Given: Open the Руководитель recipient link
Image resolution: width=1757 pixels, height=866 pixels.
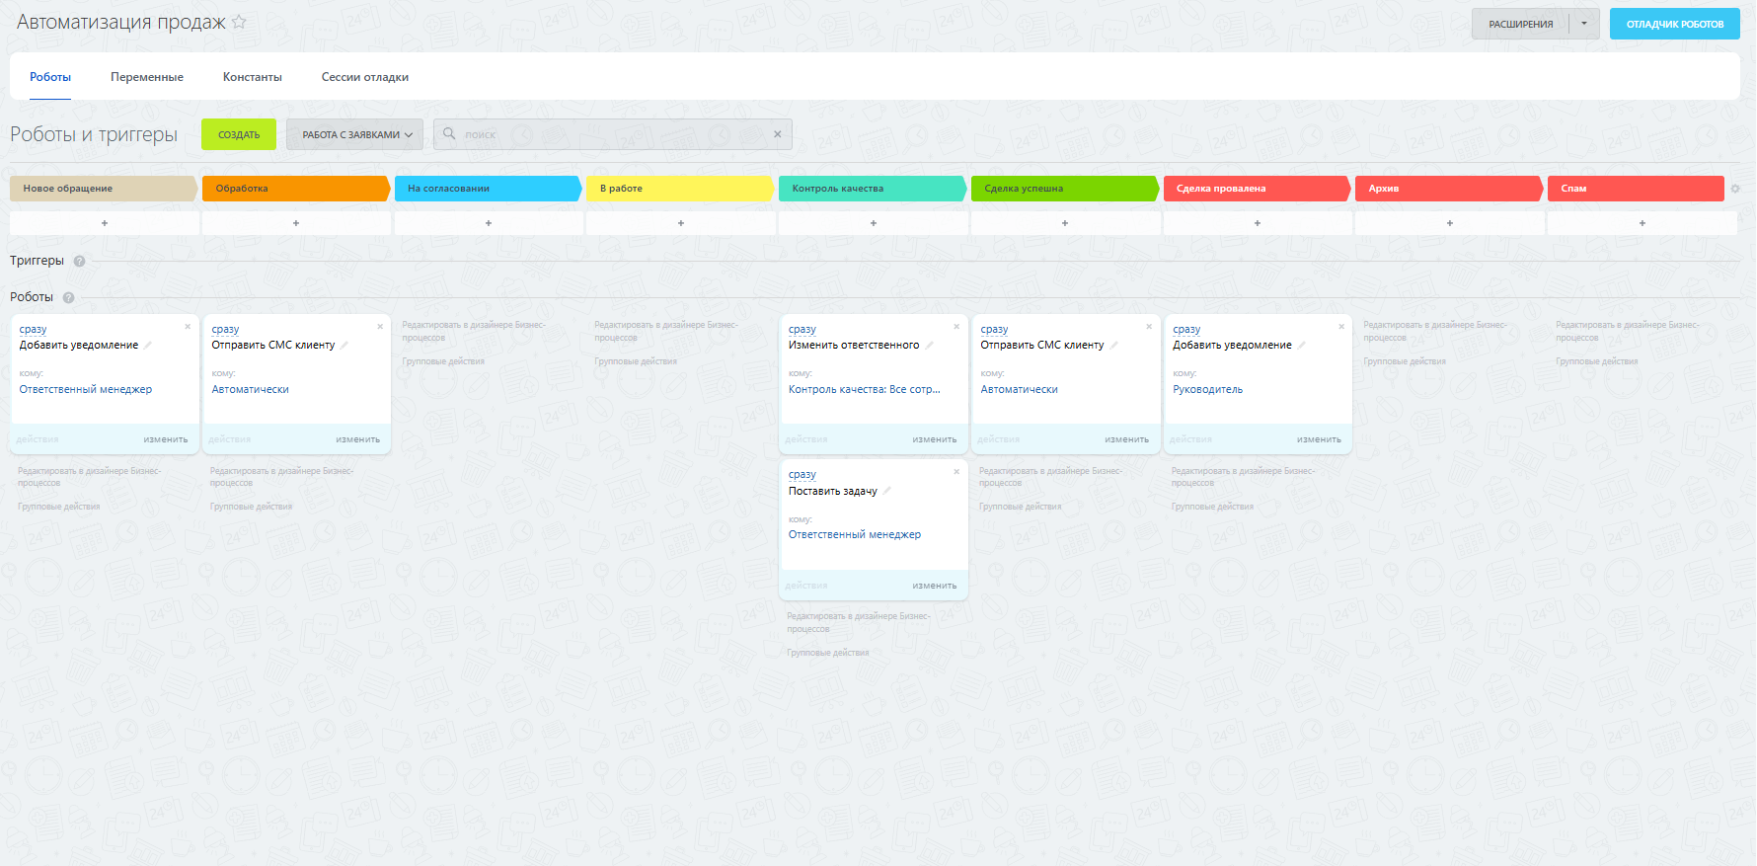Looking at the screenshot, I should pyautogui.click(x=1208, y=389).
